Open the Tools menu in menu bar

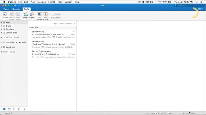point(60,2)
